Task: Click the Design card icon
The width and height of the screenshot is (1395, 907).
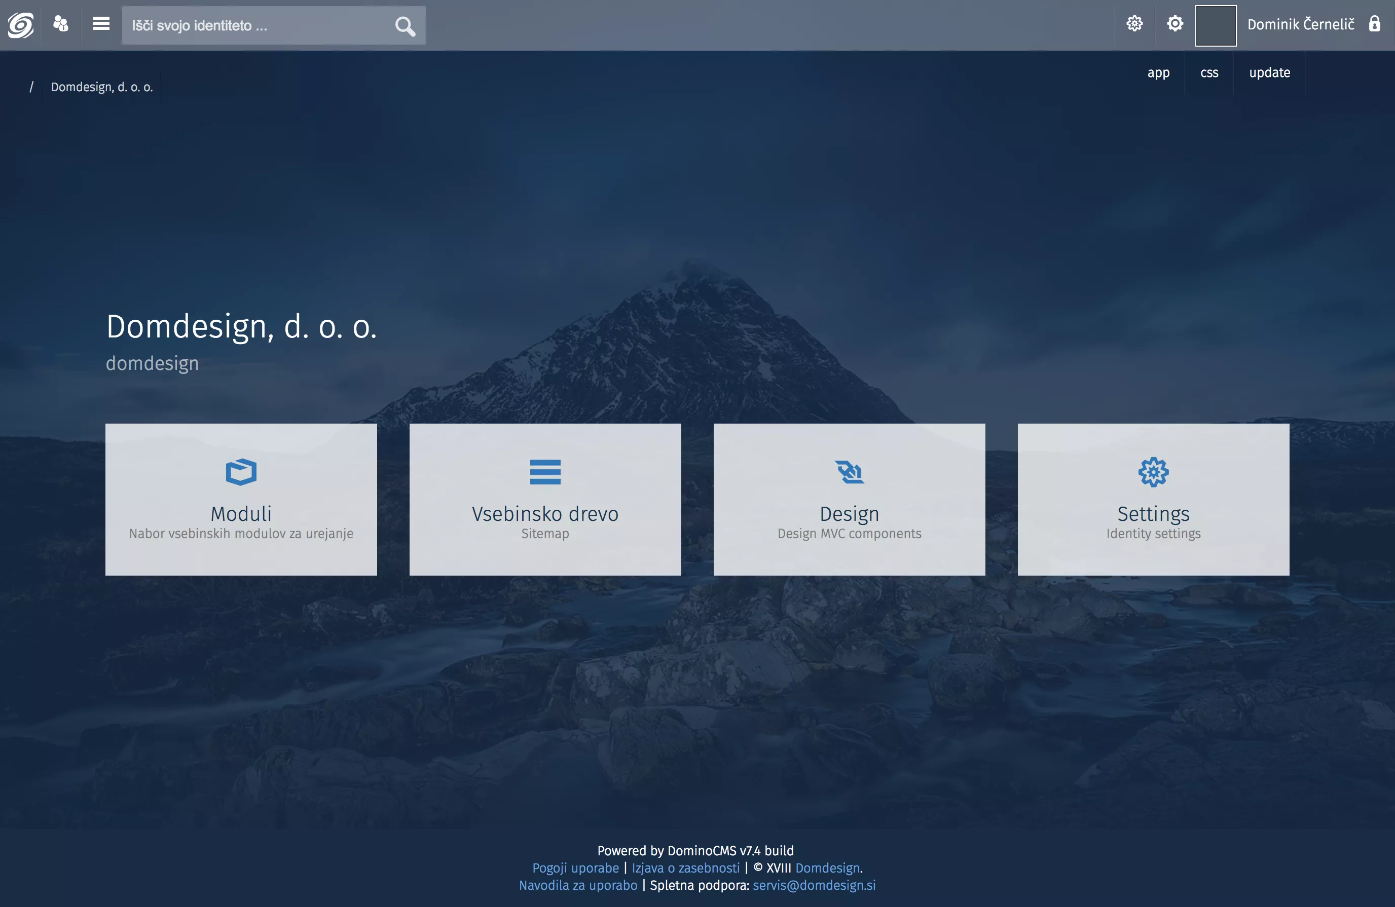Action: 849,472
